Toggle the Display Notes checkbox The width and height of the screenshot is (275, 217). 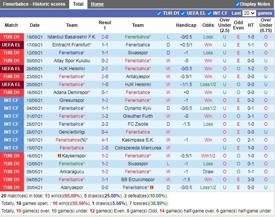pyautogui.click(x=238, y=4)
